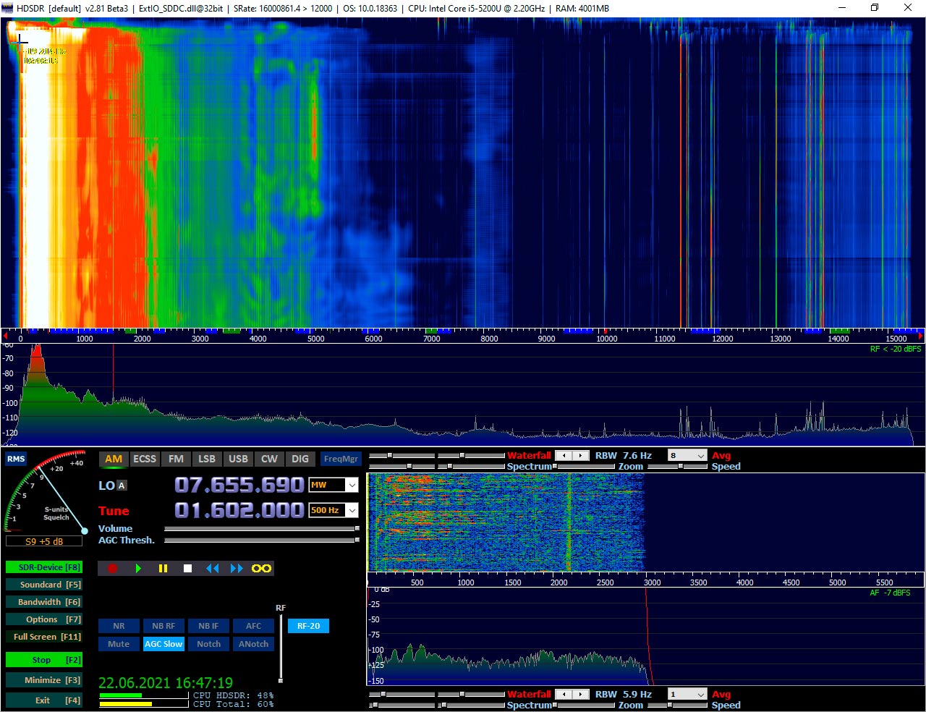Click the 'RF < -20 dBFS' indicator
Image resolution: width=926 pixels, height=712 pixels.
tap(896, 349)
